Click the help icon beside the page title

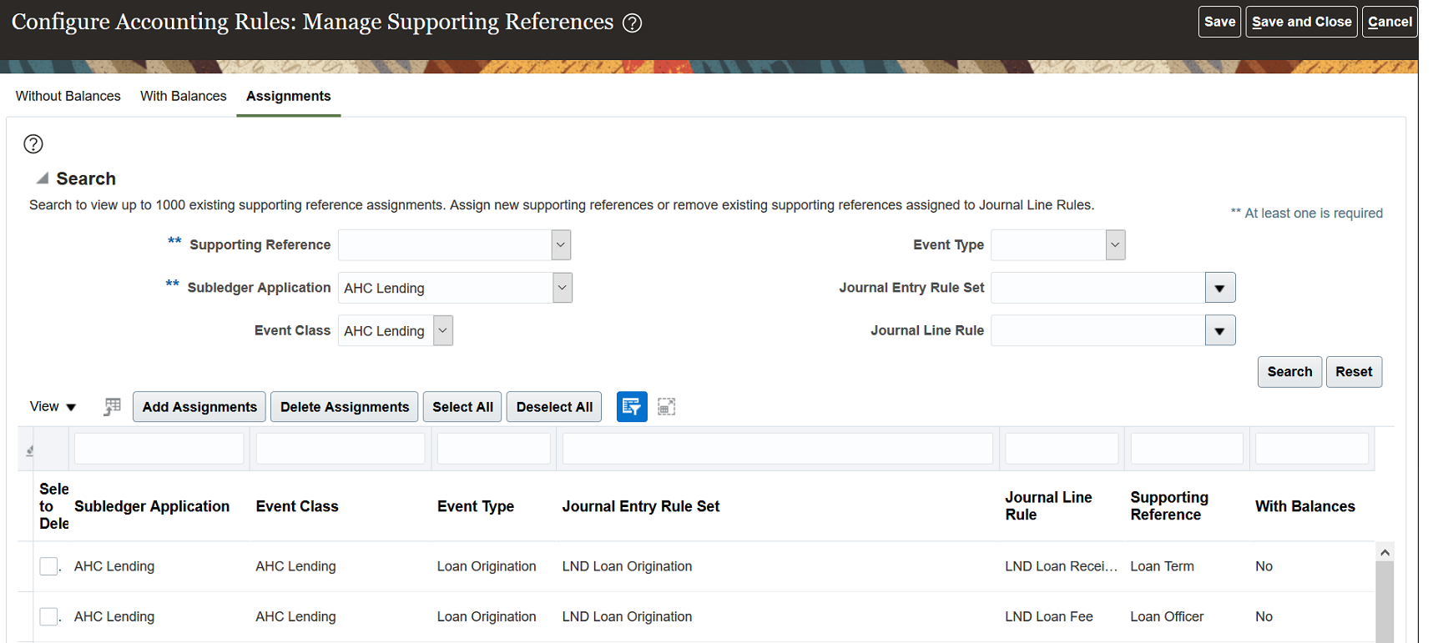(x=633, y=23)
